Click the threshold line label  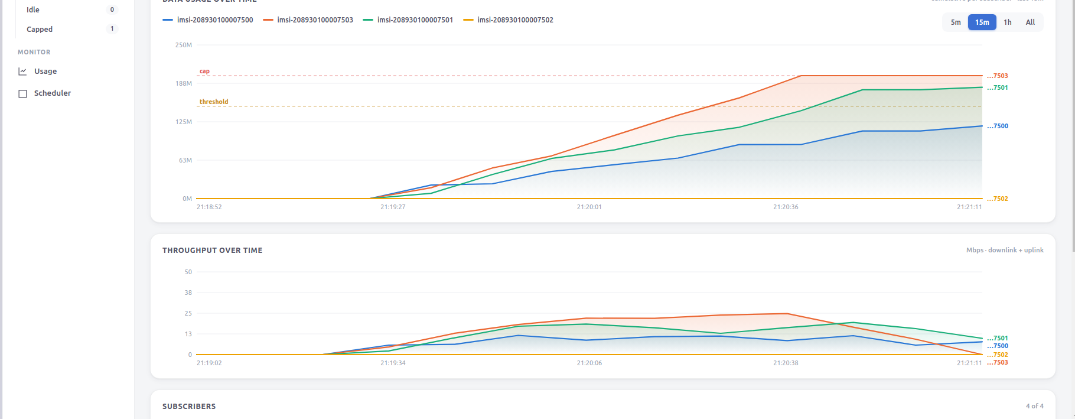tap(214, 102)
